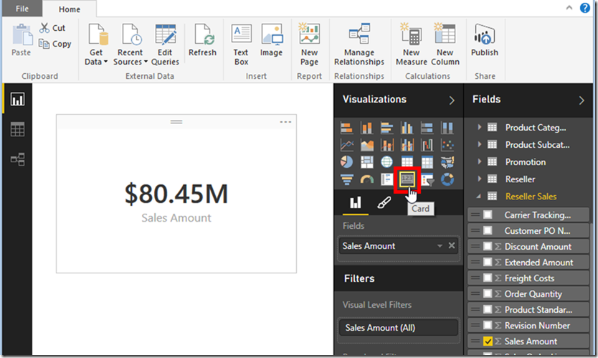This screenshot has width=598, height=358.
Task: Select the Clustered bar chart visualization
Action: [x=386, y=128]
